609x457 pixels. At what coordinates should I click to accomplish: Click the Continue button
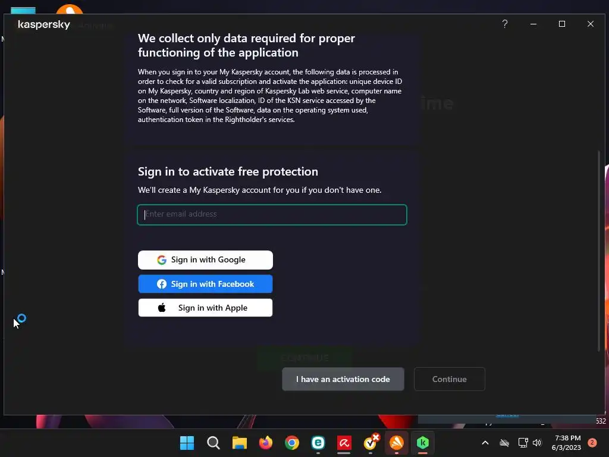450,379
